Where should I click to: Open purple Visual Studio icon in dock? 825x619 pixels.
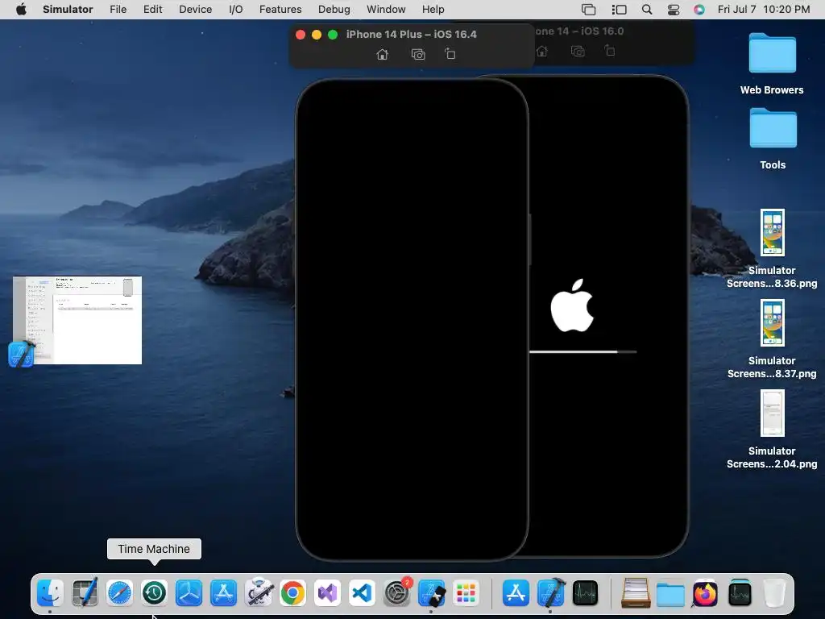[327, 593]
